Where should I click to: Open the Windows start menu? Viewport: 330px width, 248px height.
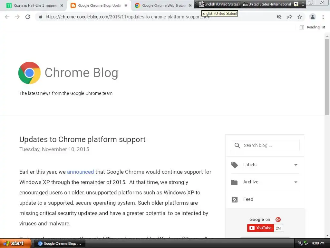click(x=15, y=243)
